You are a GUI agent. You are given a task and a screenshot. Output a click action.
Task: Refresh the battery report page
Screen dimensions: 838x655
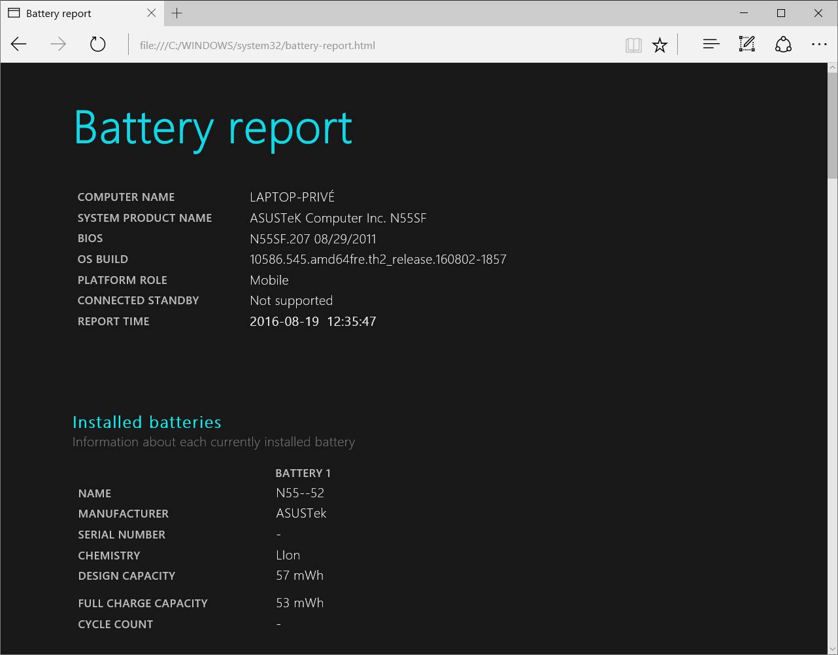click(x=97, y=44)
